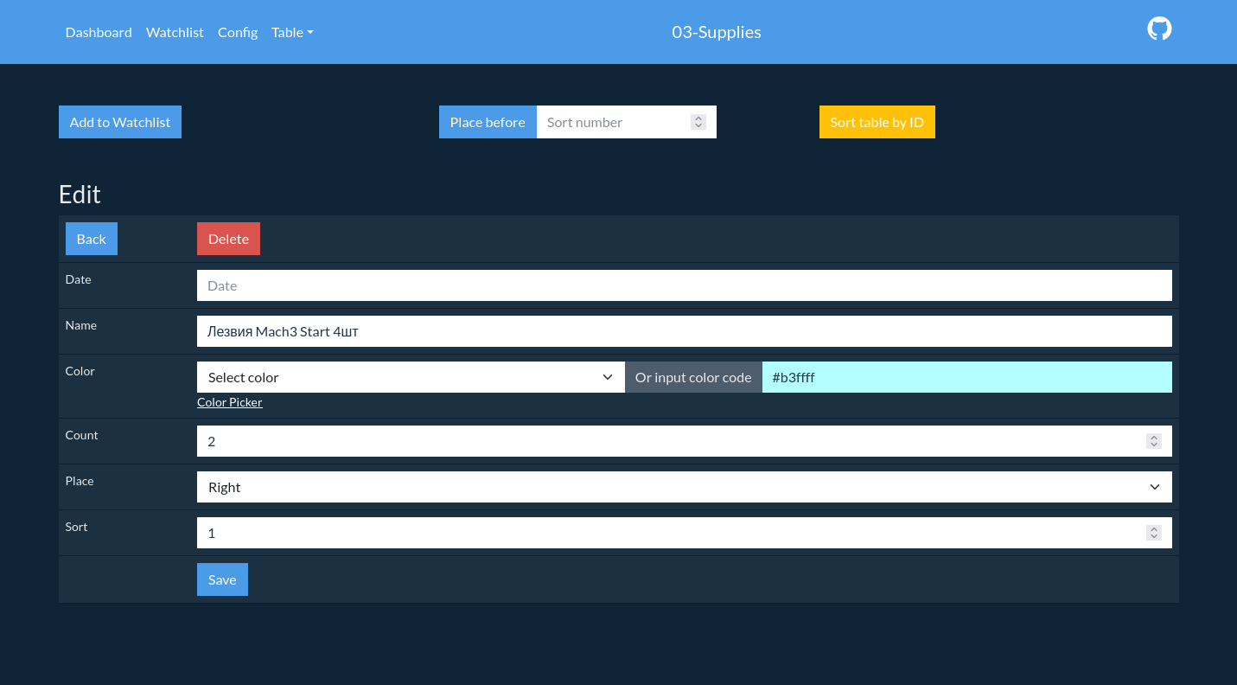Open the Place dropdown set to Right
The image size is (1237, 685).
(x=685, y=487)
